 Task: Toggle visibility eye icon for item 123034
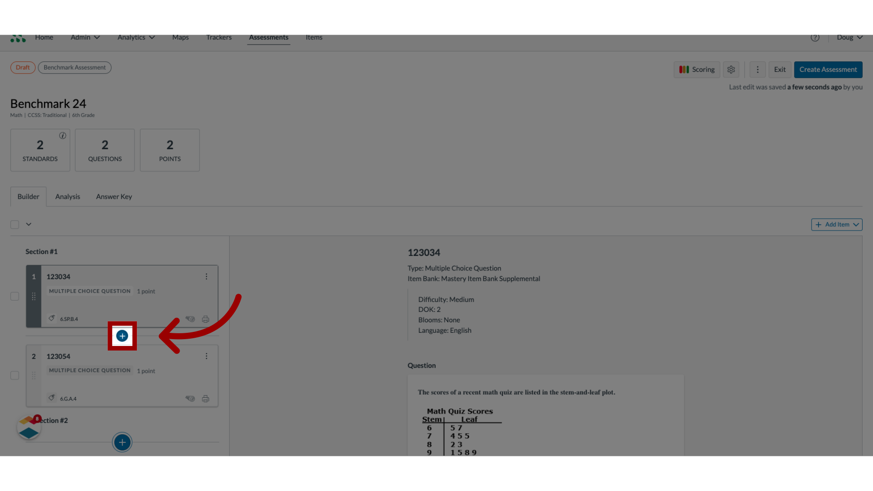coord(190,318)
